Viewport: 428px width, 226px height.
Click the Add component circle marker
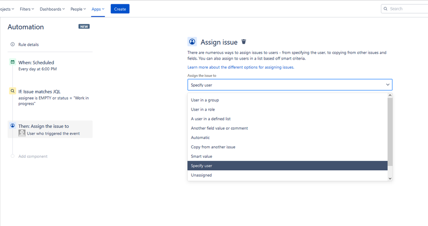click(12, 156)
